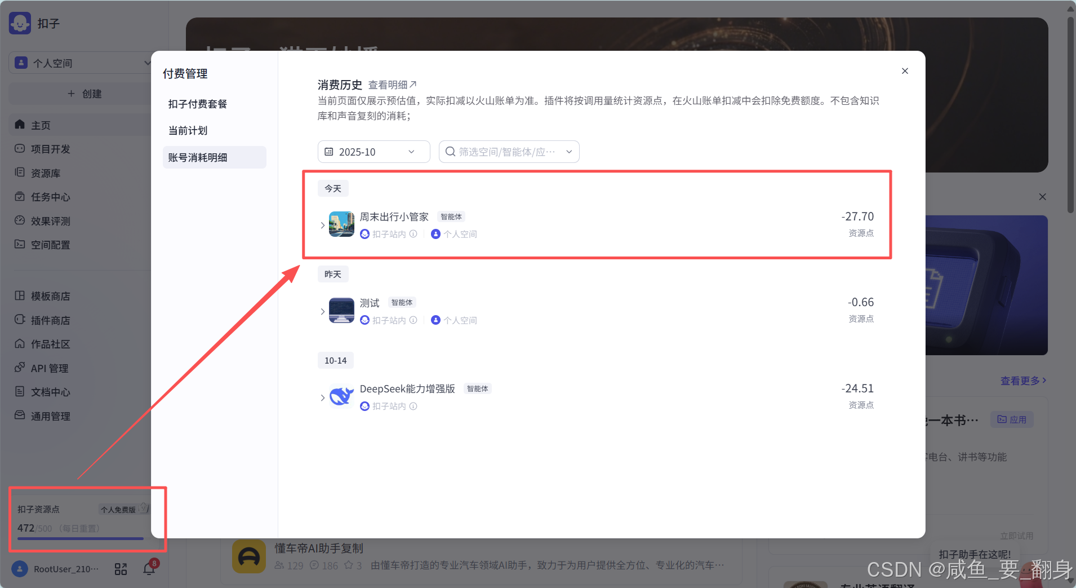
Task: Click the API 管理 icon
Action: point(20,368)
